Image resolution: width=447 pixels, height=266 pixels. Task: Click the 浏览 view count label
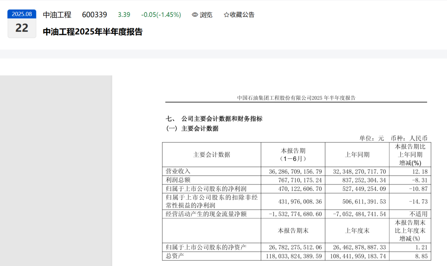[x=206, y=15]
